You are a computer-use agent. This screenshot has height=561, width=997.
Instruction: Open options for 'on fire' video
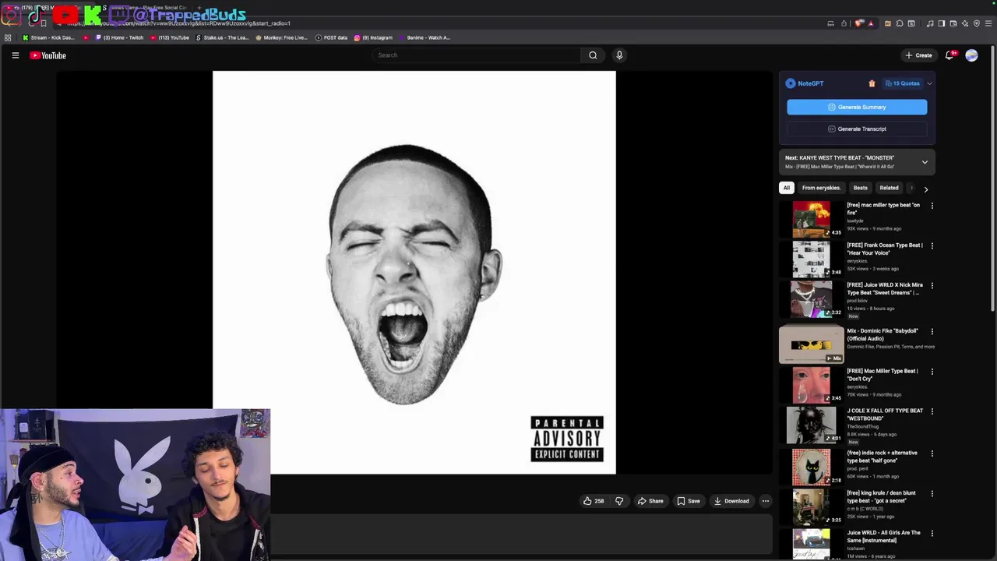(932, 206)
